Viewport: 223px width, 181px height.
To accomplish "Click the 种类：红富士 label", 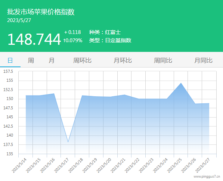I will point(105,32).
